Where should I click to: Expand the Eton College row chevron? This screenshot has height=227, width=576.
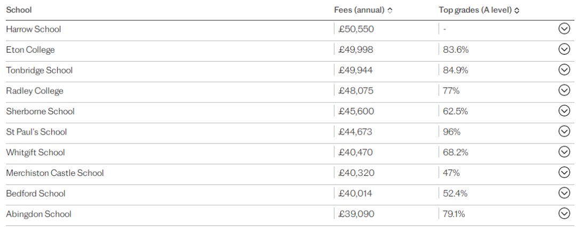pos(564,49)
